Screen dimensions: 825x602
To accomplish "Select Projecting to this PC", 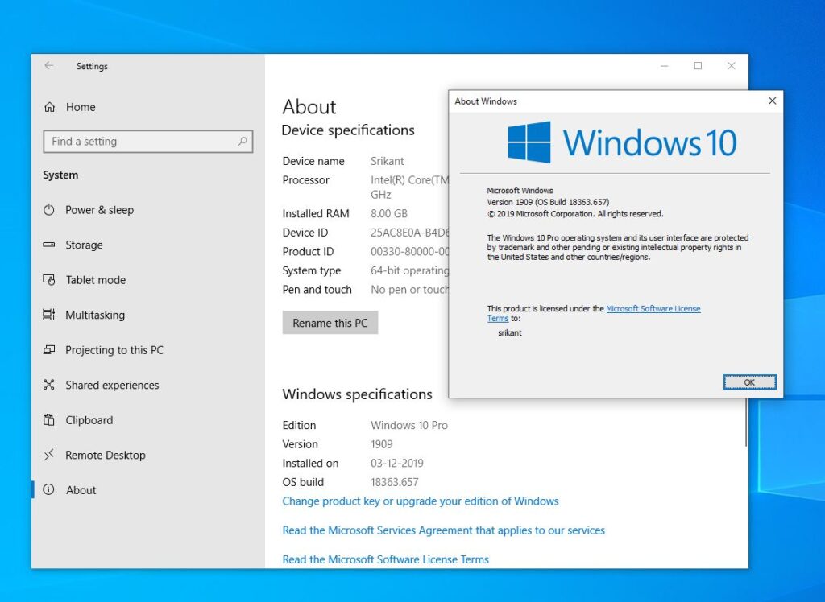I will [114, 349].
